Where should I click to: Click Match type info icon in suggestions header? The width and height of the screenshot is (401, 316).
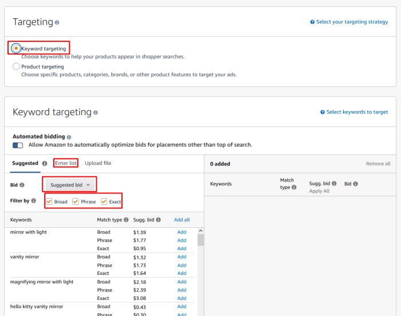tap(126, 220)
